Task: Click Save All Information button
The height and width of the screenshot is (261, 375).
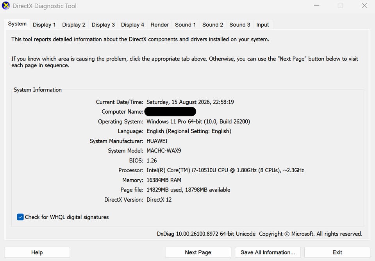Action: click(268, 252)
